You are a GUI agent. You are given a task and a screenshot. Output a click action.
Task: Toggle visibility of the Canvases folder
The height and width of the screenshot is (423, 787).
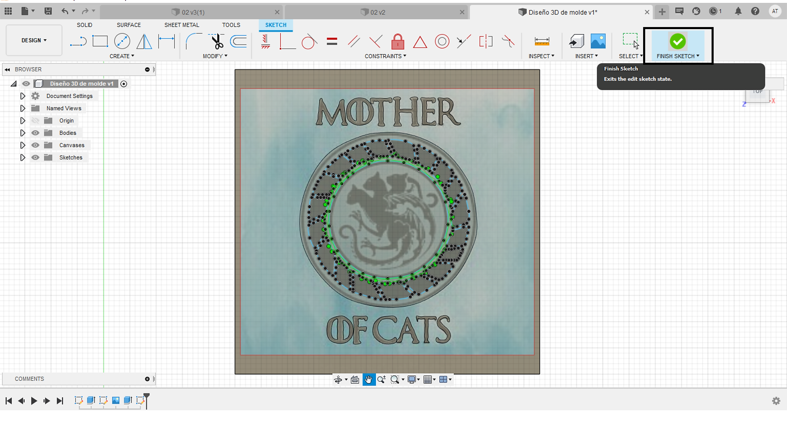pyautogui.click(x=36, y=145)
